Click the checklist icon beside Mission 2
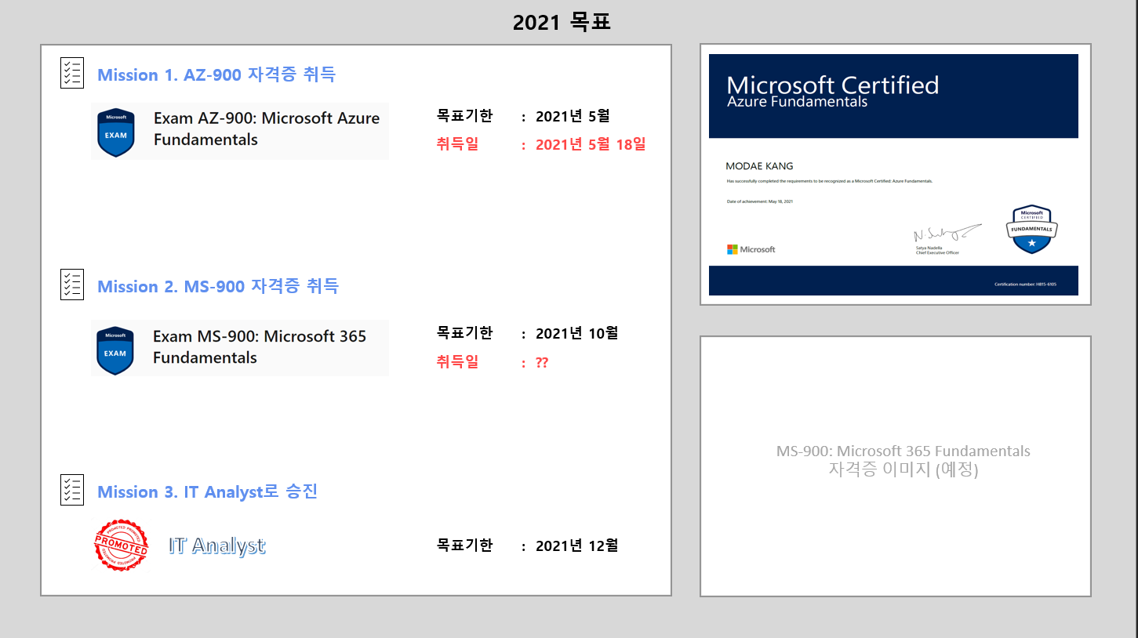Image resolution: width=1138 pixels, height=638 pixels. [72, 284]
